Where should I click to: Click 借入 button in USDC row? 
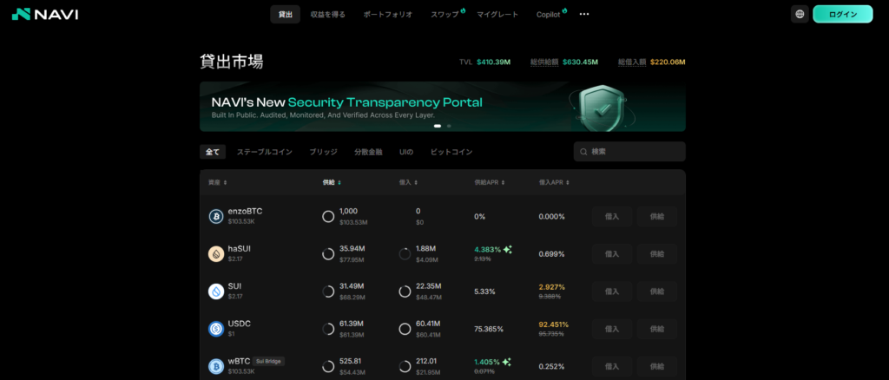612,329
